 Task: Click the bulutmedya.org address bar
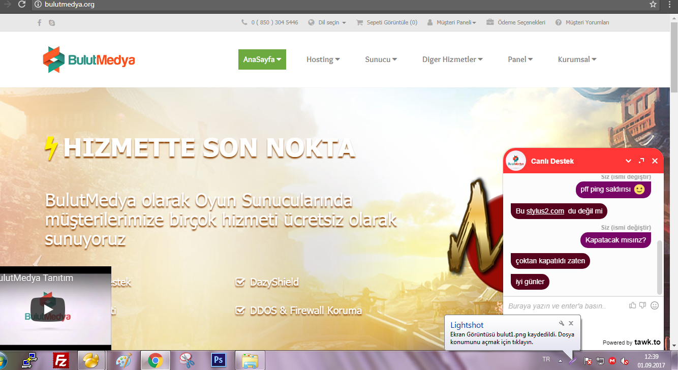click(346, 5)
